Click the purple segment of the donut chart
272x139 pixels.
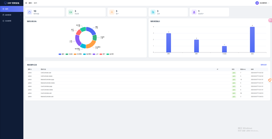click(78, 40)
